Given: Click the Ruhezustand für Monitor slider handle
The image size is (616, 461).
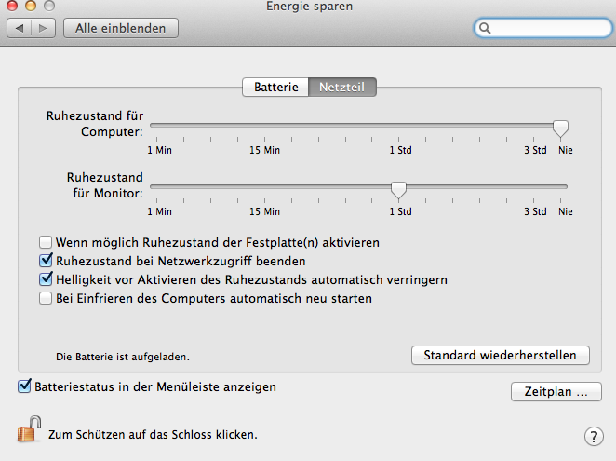Looking at the screenshot, I should click(398, 190).
